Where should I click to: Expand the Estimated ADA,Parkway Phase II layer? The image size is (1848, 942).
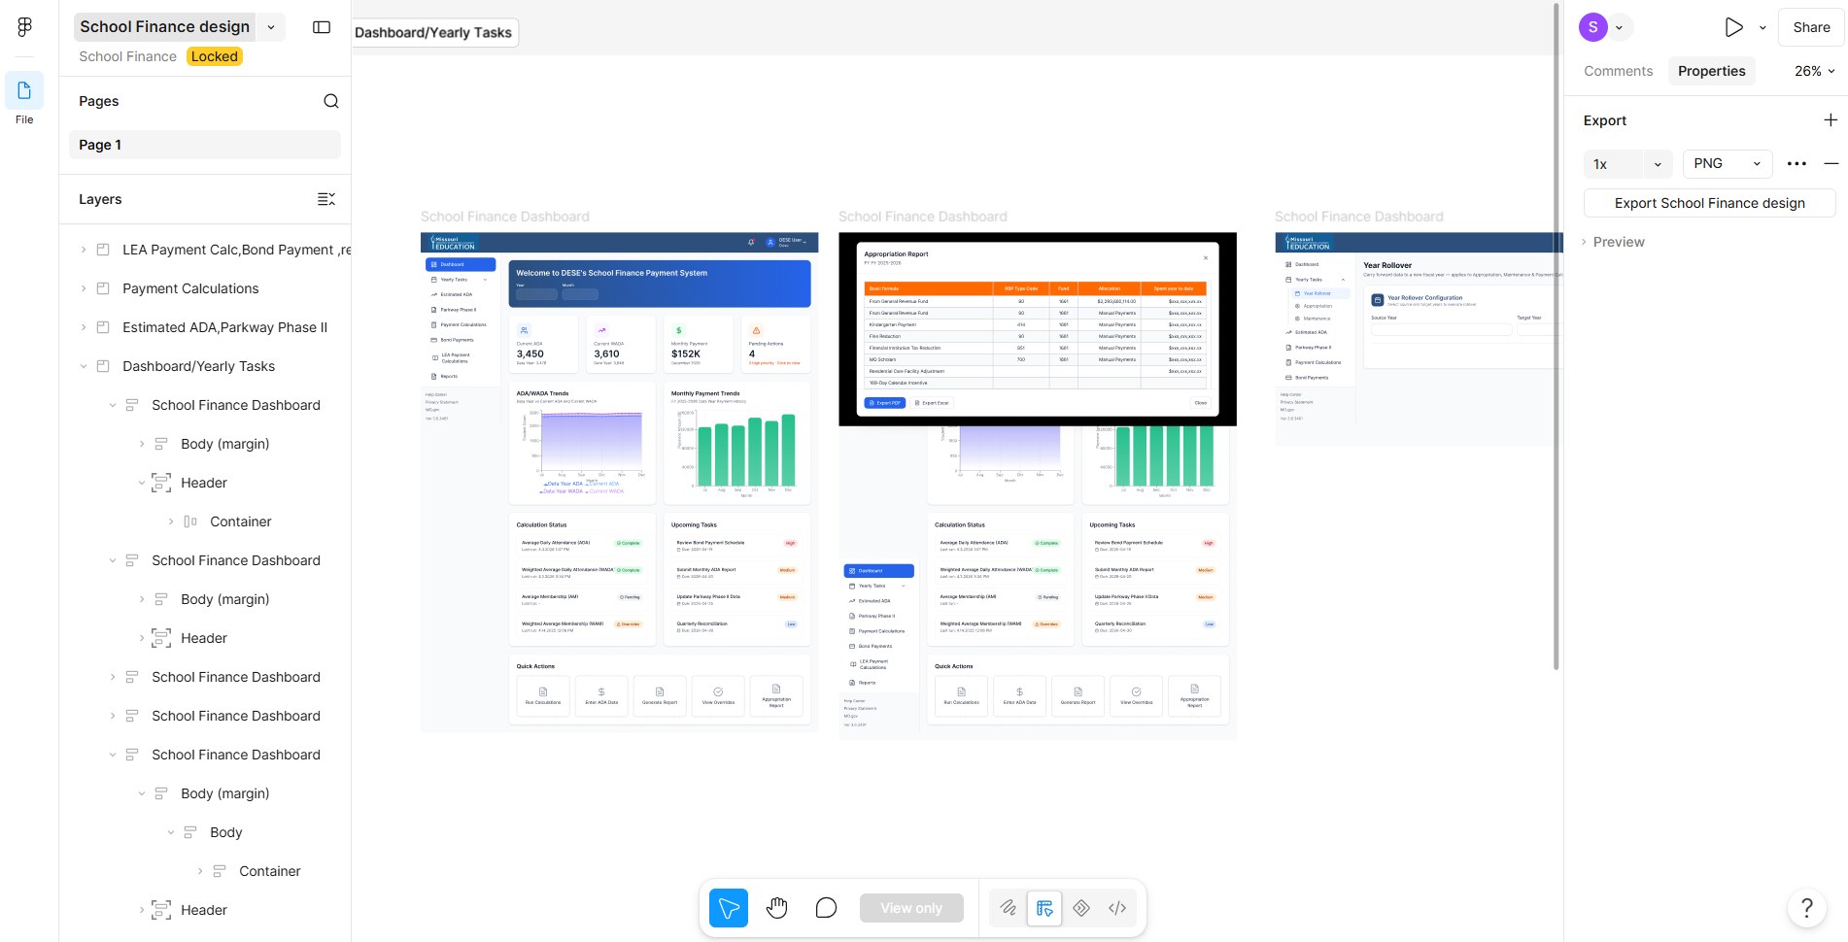(84, 327)
